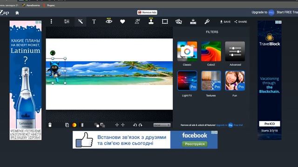298x167 pixels.
Task: Send selected object to back
Action: pos(102,125)
